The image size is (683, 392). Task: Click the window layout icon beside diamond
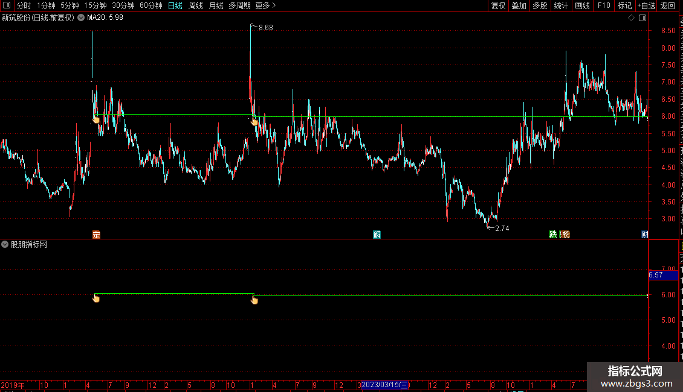coord(643,18)
